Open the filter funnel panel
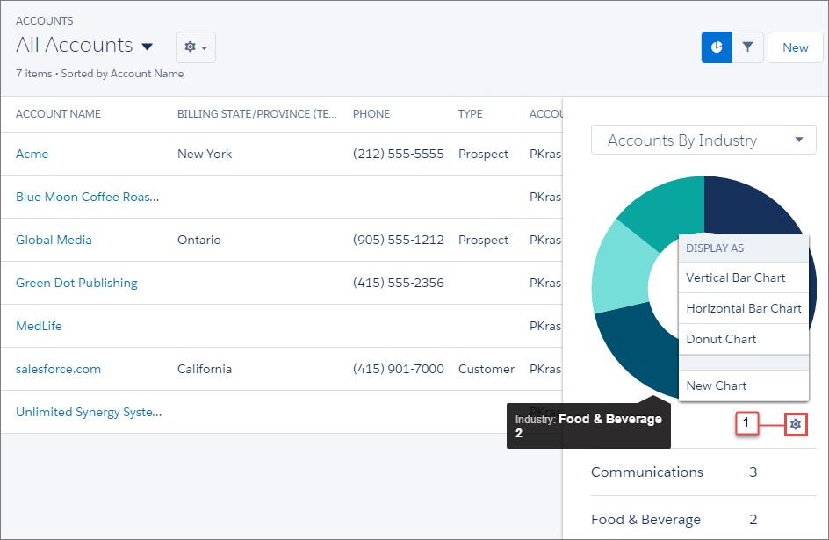Viewport: 829px width, 540px height. [747, 47]
